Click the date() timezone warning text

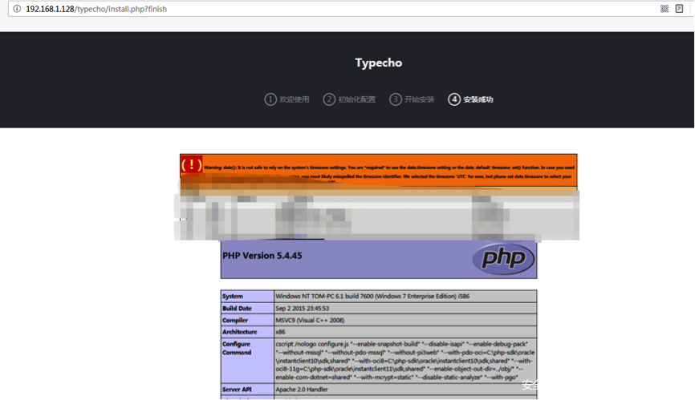point(389,172)
